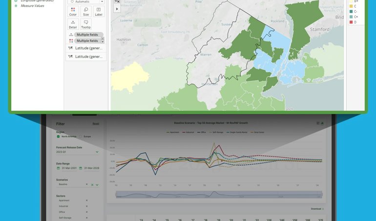Open the Color marks card
The image size is (376, 221).
(x=73, y=11)
